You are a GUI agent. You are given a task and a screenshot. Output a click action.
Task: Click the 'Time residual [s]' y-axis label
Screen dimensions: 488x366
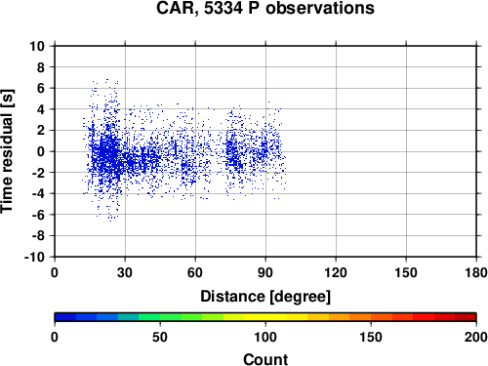tap(7, 151)
